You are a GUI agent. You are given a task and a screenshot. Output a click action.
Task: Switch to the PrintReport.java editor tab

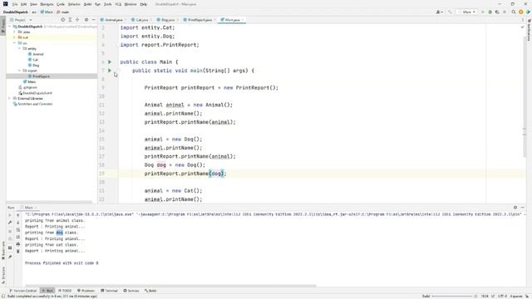point(199,20)
